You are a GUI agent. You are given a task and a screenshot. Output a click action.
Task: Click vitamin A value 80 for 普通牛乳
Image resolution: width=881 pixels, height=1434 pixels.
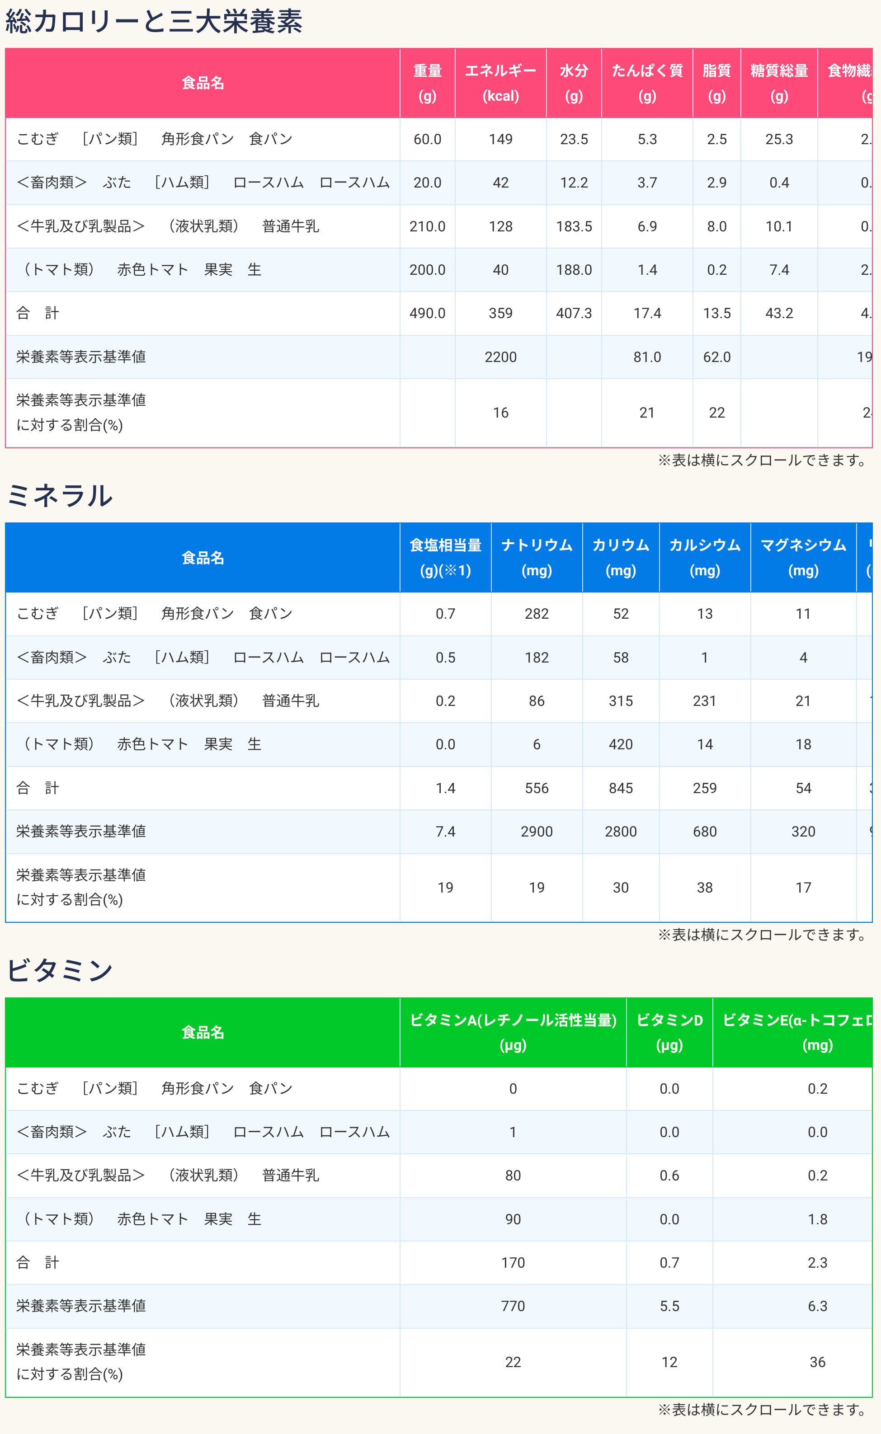click(514, 1176)
